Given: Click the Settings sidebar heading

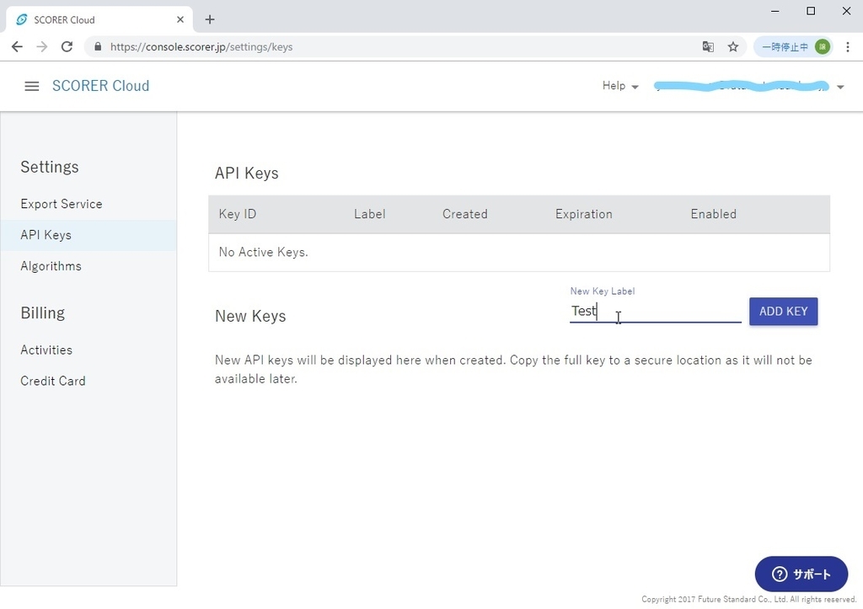Looking at the screenshot, I should click(50, 167).
